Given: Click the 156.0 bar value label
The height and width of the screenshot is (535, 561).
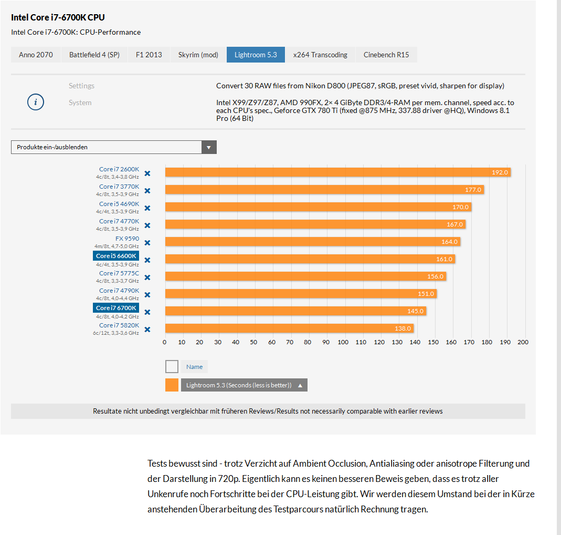Looking at the screenshot, I should [x=435, y=276].
